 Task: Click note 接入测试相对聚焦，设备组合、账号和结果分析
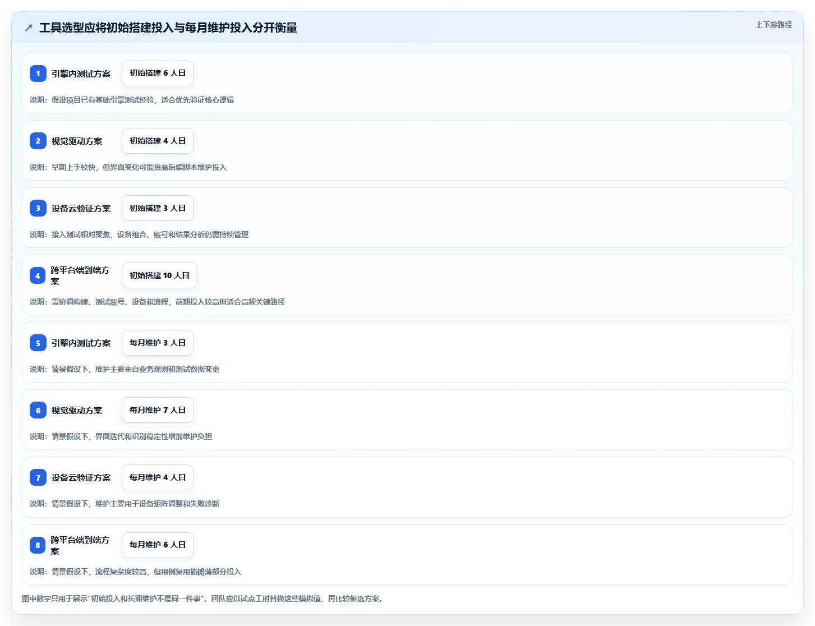click(139, 234)
